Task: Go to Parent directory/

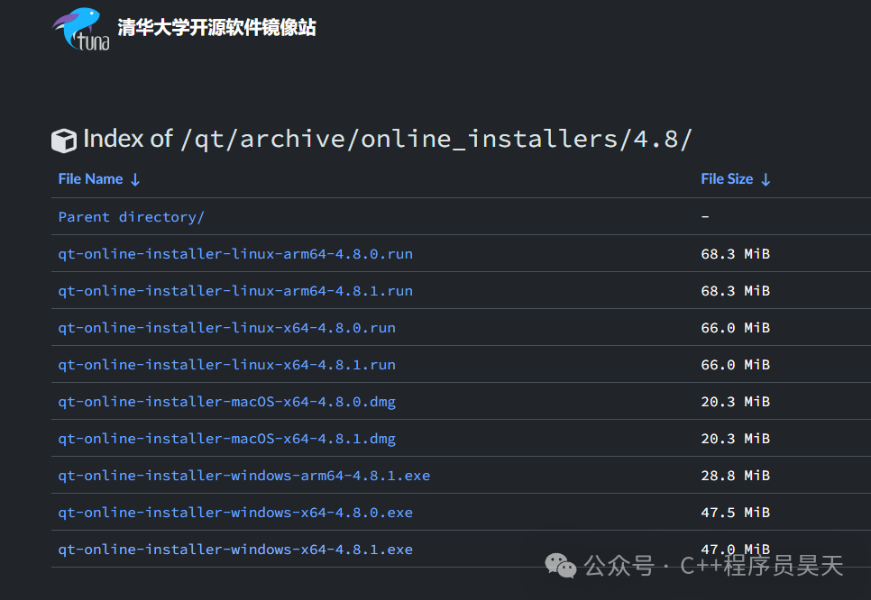Action: coord(131,216)
